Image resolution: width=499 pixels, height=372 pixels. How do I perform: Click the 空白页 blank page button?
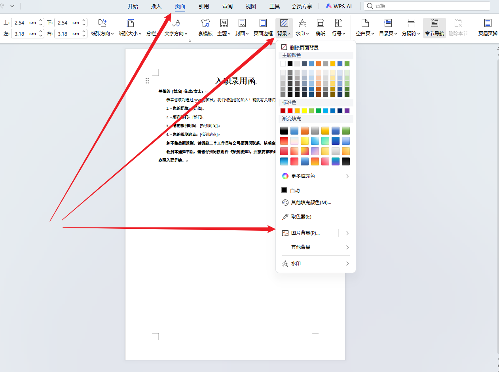coord(364,27)
